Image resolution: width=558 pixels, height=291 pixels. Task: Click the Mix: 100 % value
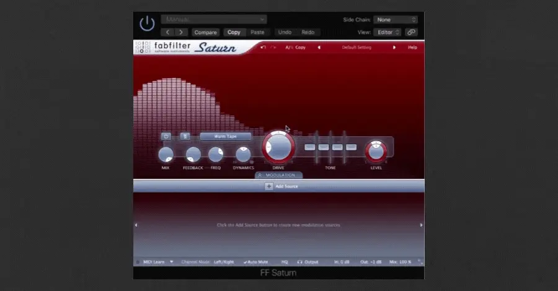(x=401, y=262)
